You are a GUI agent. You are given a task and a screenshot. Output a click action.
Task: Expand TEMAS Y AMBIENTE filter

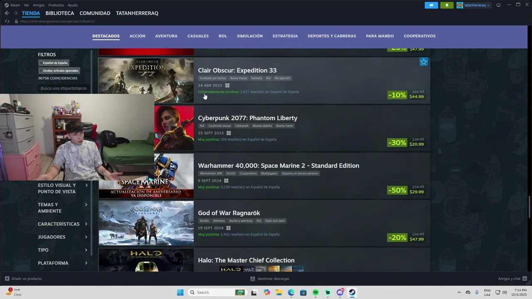pyautogui.click(x=63, y=208)
